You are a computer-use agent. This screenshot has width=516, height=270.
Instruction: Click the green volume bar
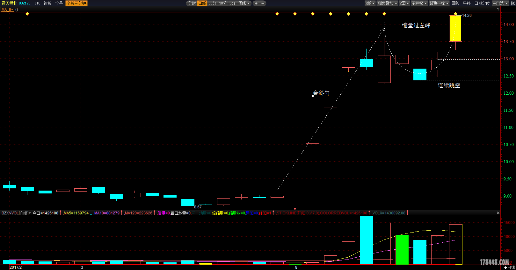402,250
